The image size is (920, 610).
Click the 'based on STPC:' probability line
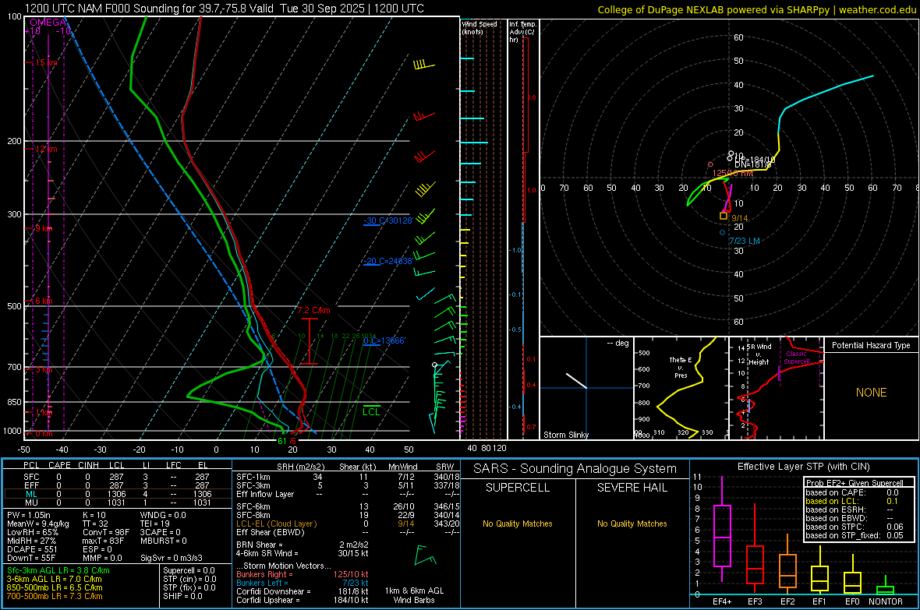click(855, 527)
